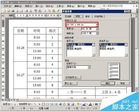Open the 视图 (View) menu
Viewport: 139px width, 111px height.
click(x=29, y=6)
